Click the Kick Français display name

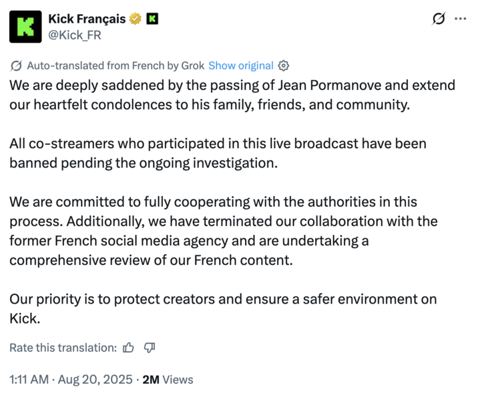87,19
